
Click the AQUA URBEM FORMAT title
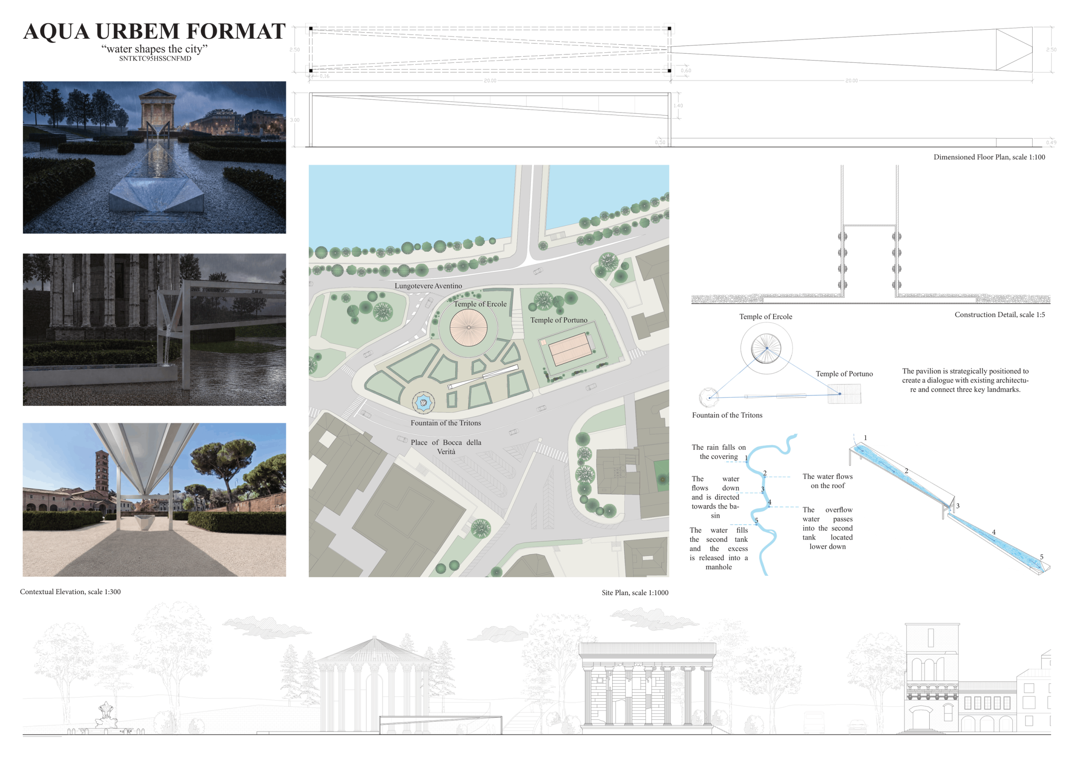click(154, 31)
